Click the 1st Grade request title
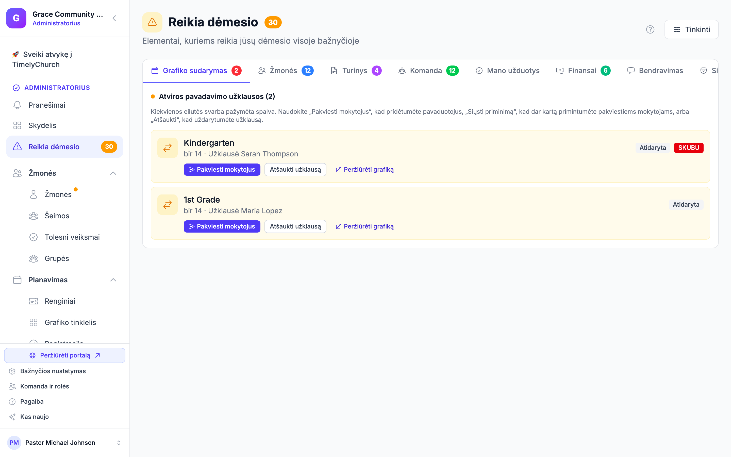The width and height of the screenshot is (731, 457). [202, 200]
